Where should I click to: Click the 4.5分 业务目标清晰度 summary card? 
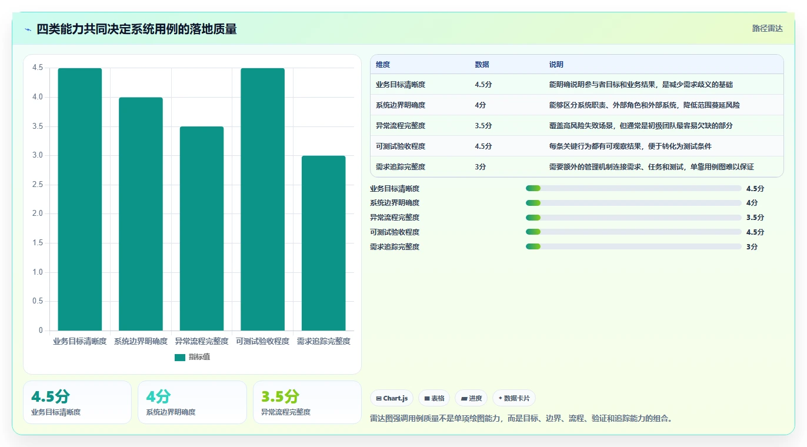point(77,402)
